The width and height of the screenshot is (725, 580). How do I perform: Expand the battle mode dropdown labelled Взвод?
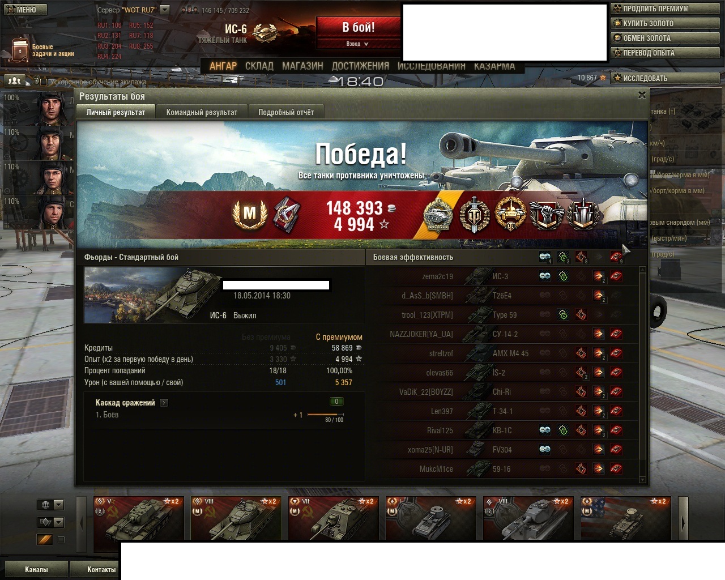coord(358,44)
